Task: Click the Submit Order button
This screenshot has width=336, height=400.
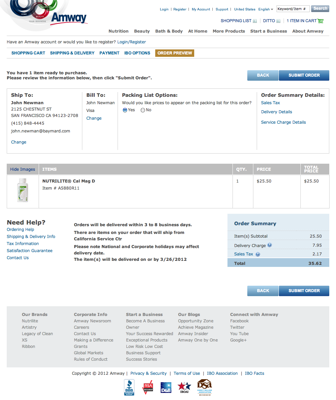Action: [304, 75]
